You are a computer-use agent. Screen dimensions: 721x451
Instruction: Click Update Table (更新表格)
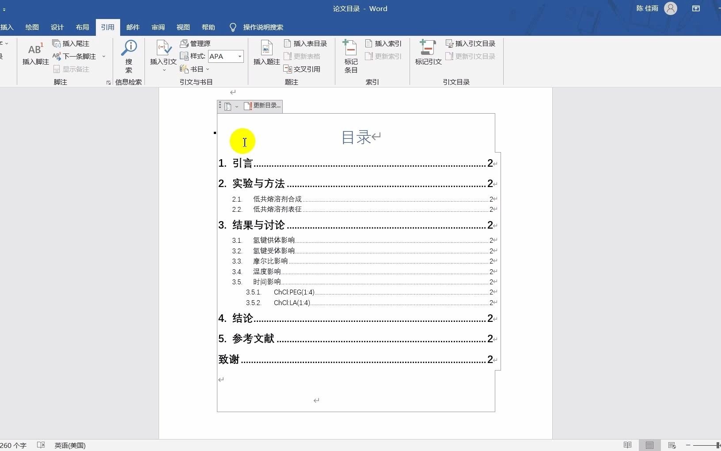point(302,56)
